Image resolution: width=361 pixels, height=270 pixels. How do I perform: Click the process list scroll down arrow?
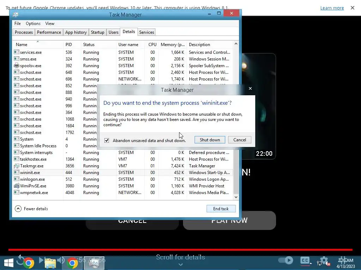click(236, 197)
